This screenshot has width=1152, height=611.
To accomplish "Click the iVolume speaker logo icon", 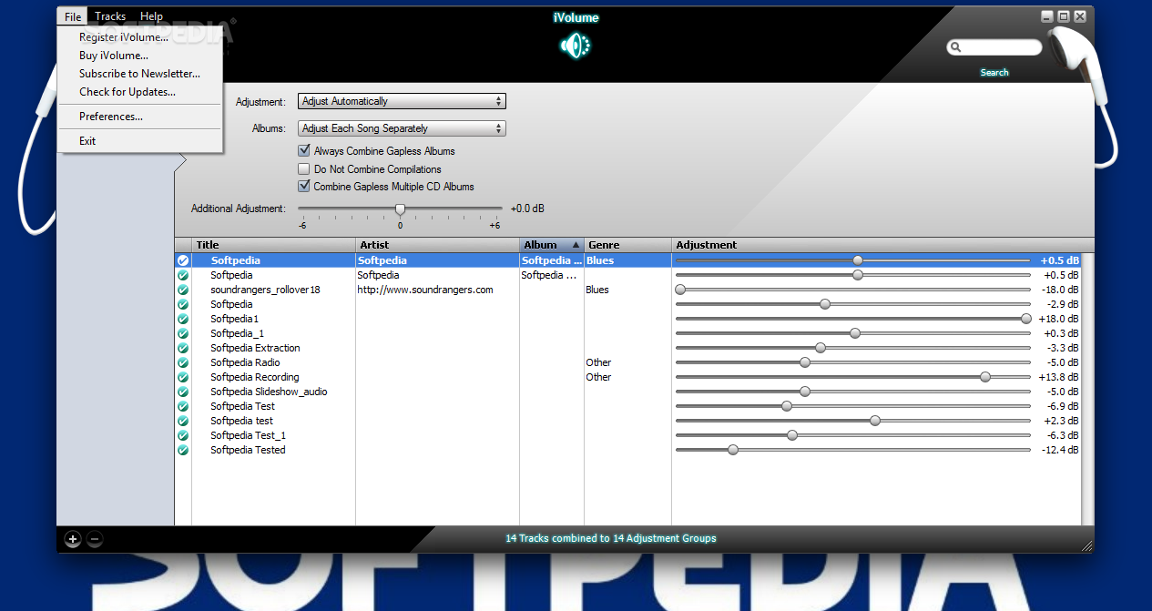I will point(576,46).
